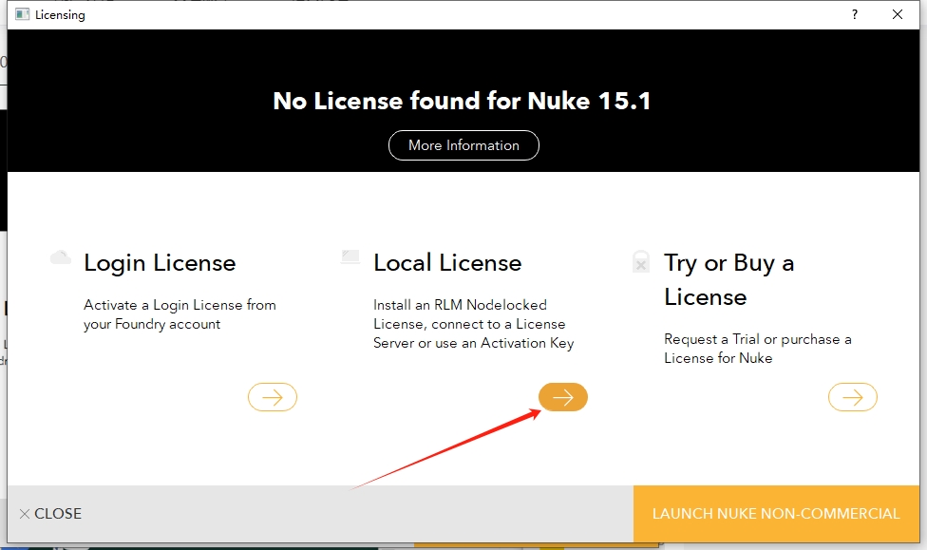This screenshot has height=550, width=927.
Task: Click the question mark help button
Action: pos(855,14)
